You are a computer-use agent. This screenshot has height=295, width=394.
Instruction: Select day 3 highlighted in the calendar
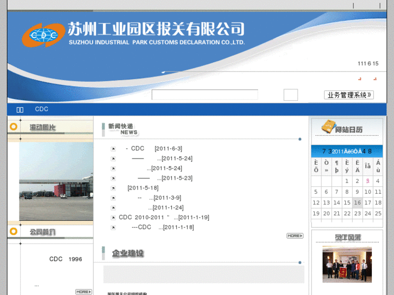[367, 181]
